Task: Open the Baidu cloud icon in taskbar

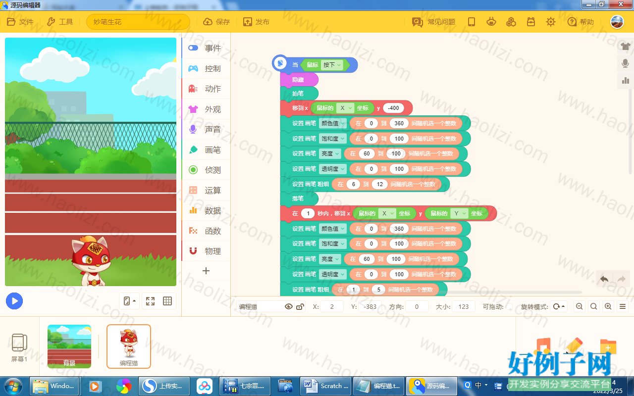Action: (x=204, y=386)
